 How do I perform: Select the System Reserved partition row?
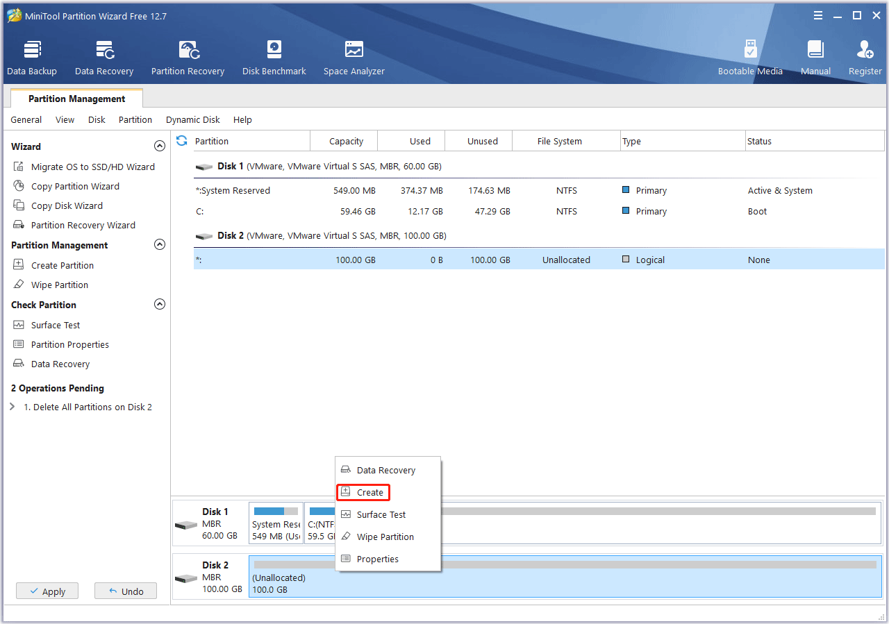click(539, 190)
